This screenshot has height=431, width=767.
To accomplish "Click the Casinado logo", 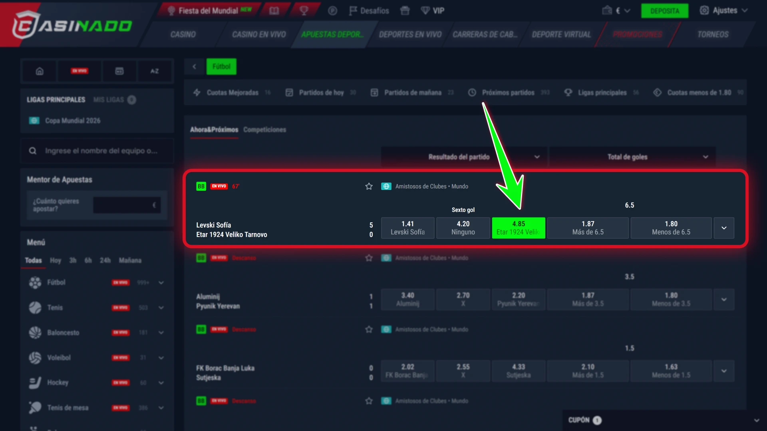I will (x=72, y=25).
